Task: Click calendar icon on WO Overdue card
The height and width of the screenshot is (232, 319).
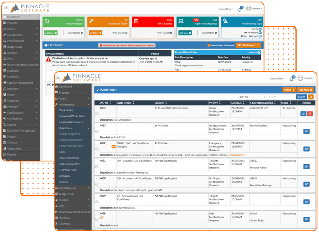Action: [x=136, y=21]
